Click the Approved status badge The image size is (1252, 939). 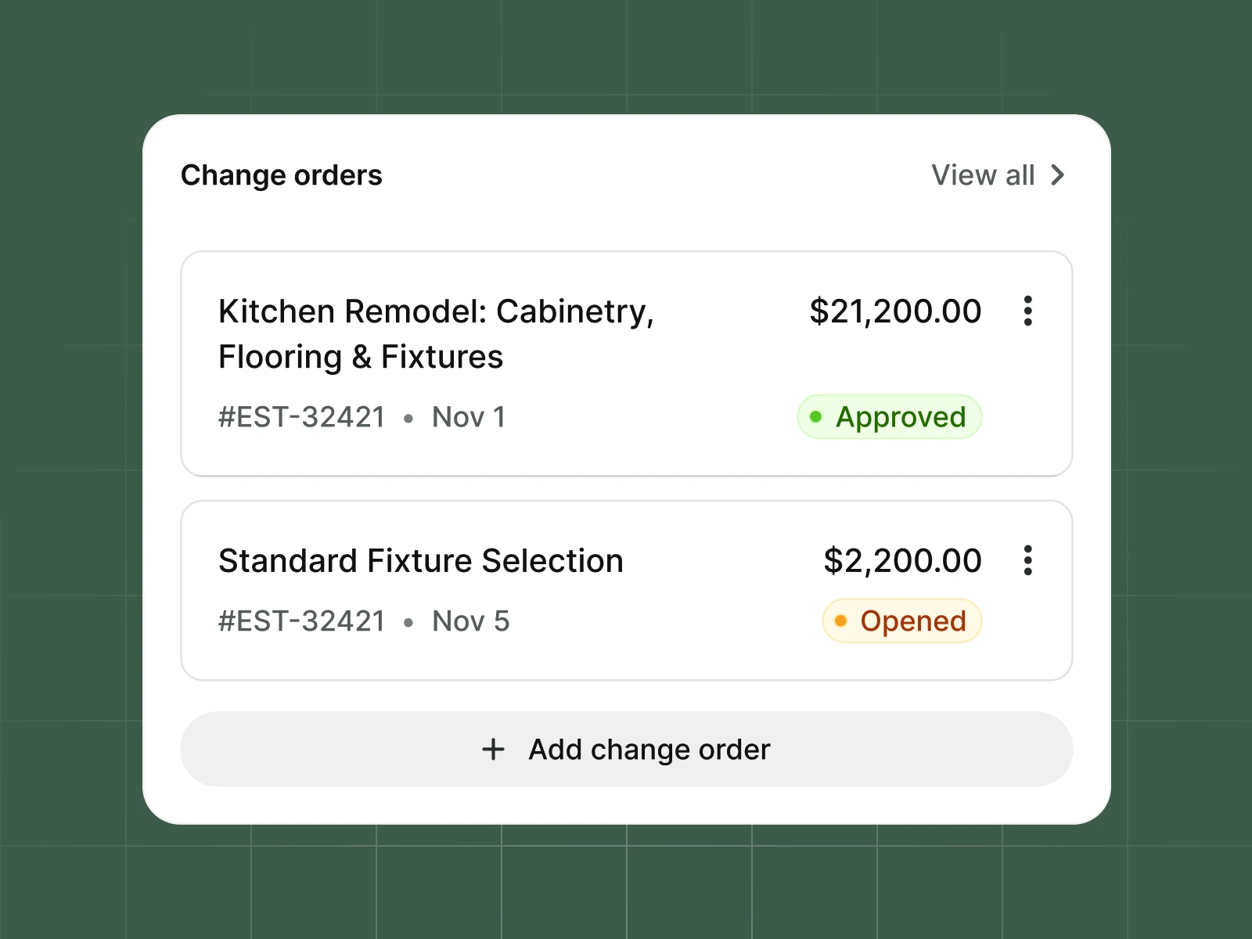click(889, 417)
